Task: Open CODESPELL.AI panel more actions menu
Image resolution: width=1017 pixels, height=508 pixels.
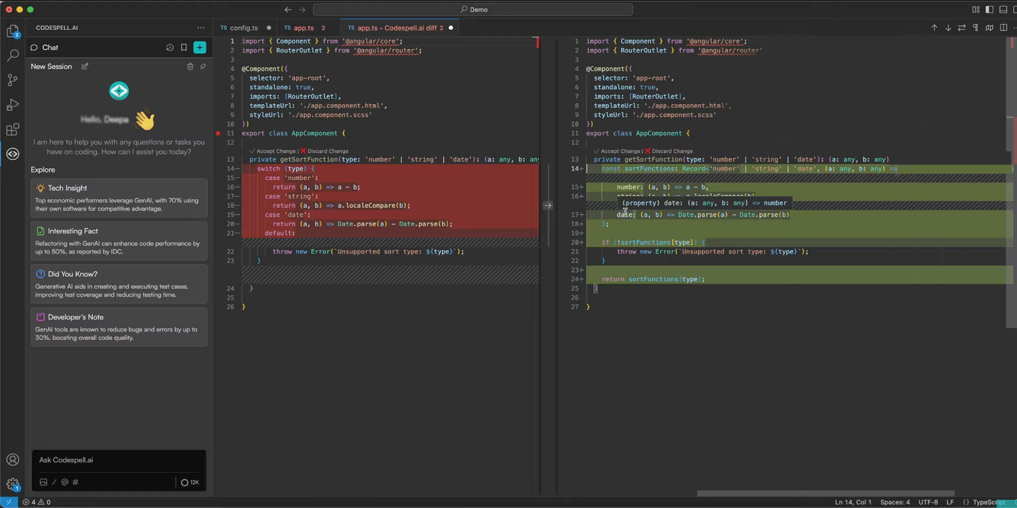Action: coord(201,28)
